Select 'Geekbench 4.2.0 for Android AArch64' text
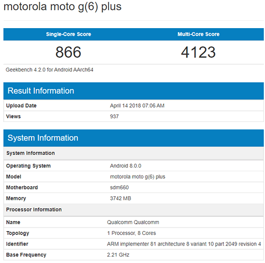Viewport: 265px width, 263px height. tap(49, 70)
